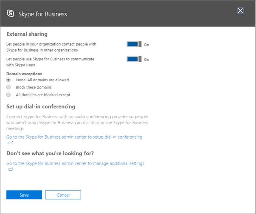Close the Skype for Business dialog
Screen dimensions: 256x214
(x=240, y=11)
